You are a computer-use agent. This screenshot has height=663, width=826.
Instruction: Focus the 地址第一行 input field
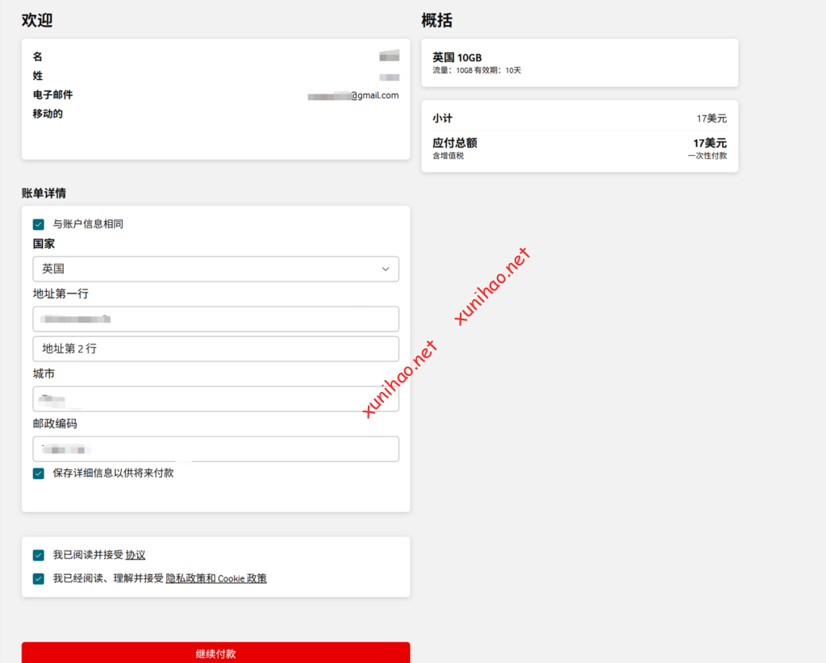(x=215, y=319)
